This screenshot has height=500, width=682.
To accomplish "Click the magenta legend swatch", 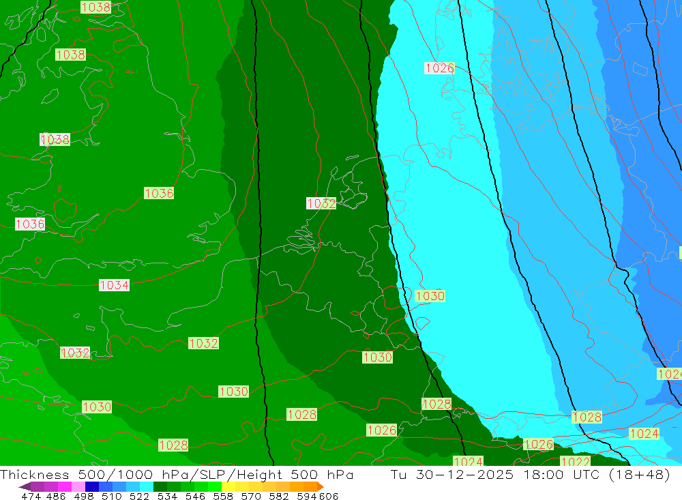I will (x=64, y=486).
